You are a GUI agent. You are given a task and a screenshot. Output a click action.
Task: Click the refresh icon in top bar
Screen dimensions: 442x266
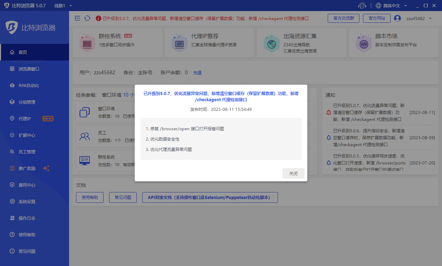[x=87, y=18]
